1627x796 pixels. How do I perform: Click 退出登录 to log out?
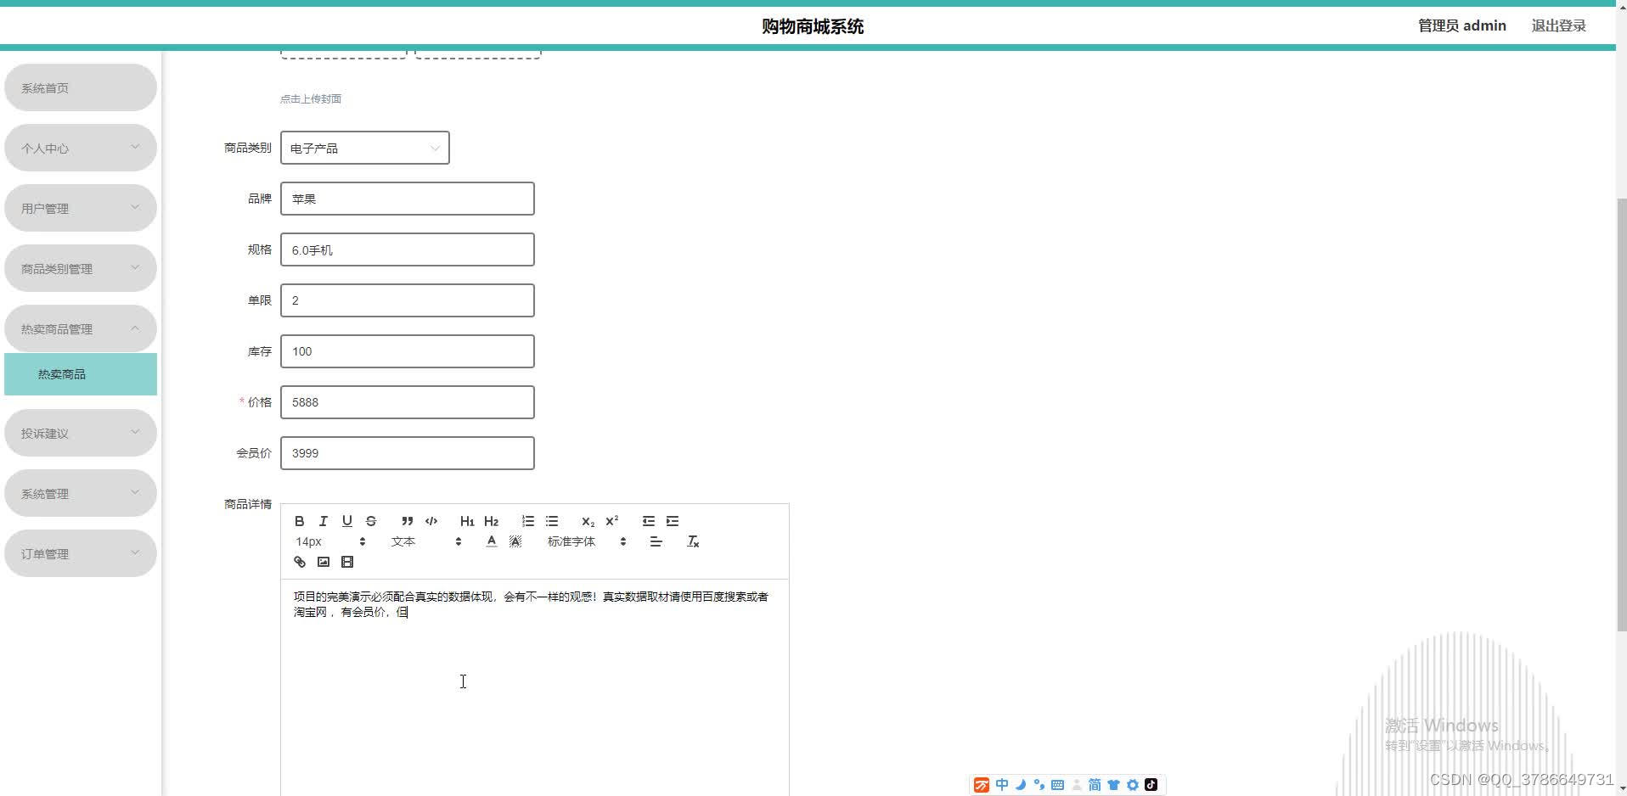coord(1558,25)
